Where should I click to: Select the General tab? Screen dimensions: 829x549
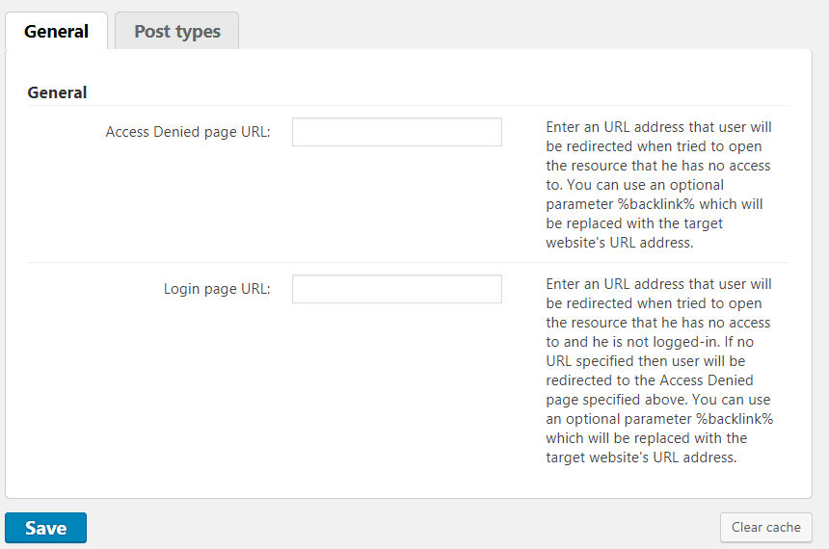click(56, 31)
